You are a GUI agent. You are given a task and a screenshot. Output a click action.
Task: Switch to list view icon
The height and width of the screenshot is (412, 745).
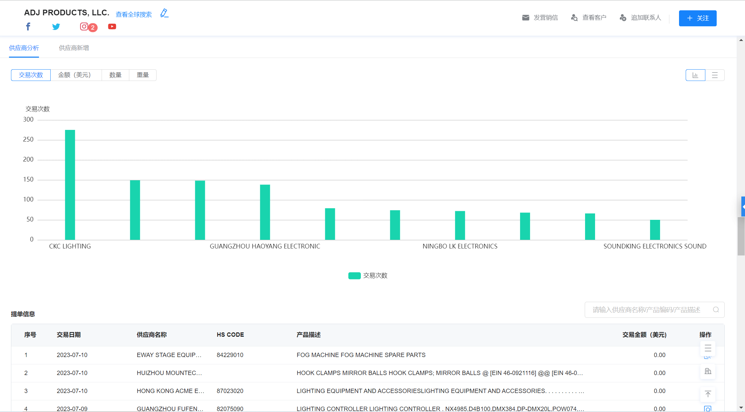point(715,75)
